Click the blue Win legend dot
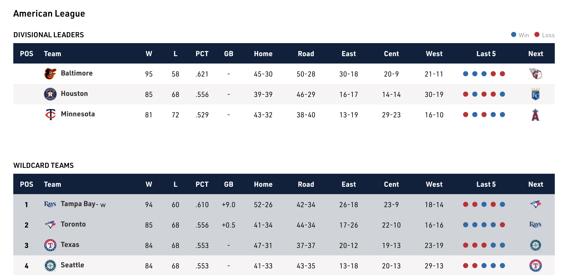The height and width of the screenshot is (275, 565). 513,35
